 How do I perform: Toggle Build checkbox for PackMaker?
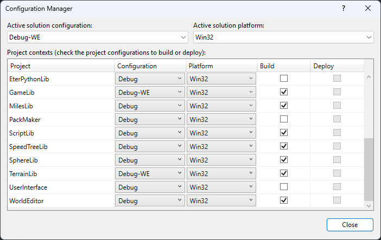(x=283, y=119)
